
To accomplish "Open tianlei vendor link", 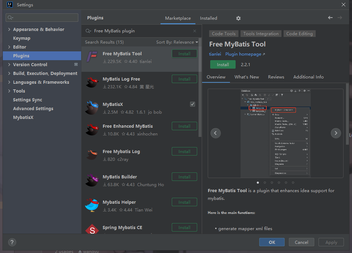I will tap(215, 54).
